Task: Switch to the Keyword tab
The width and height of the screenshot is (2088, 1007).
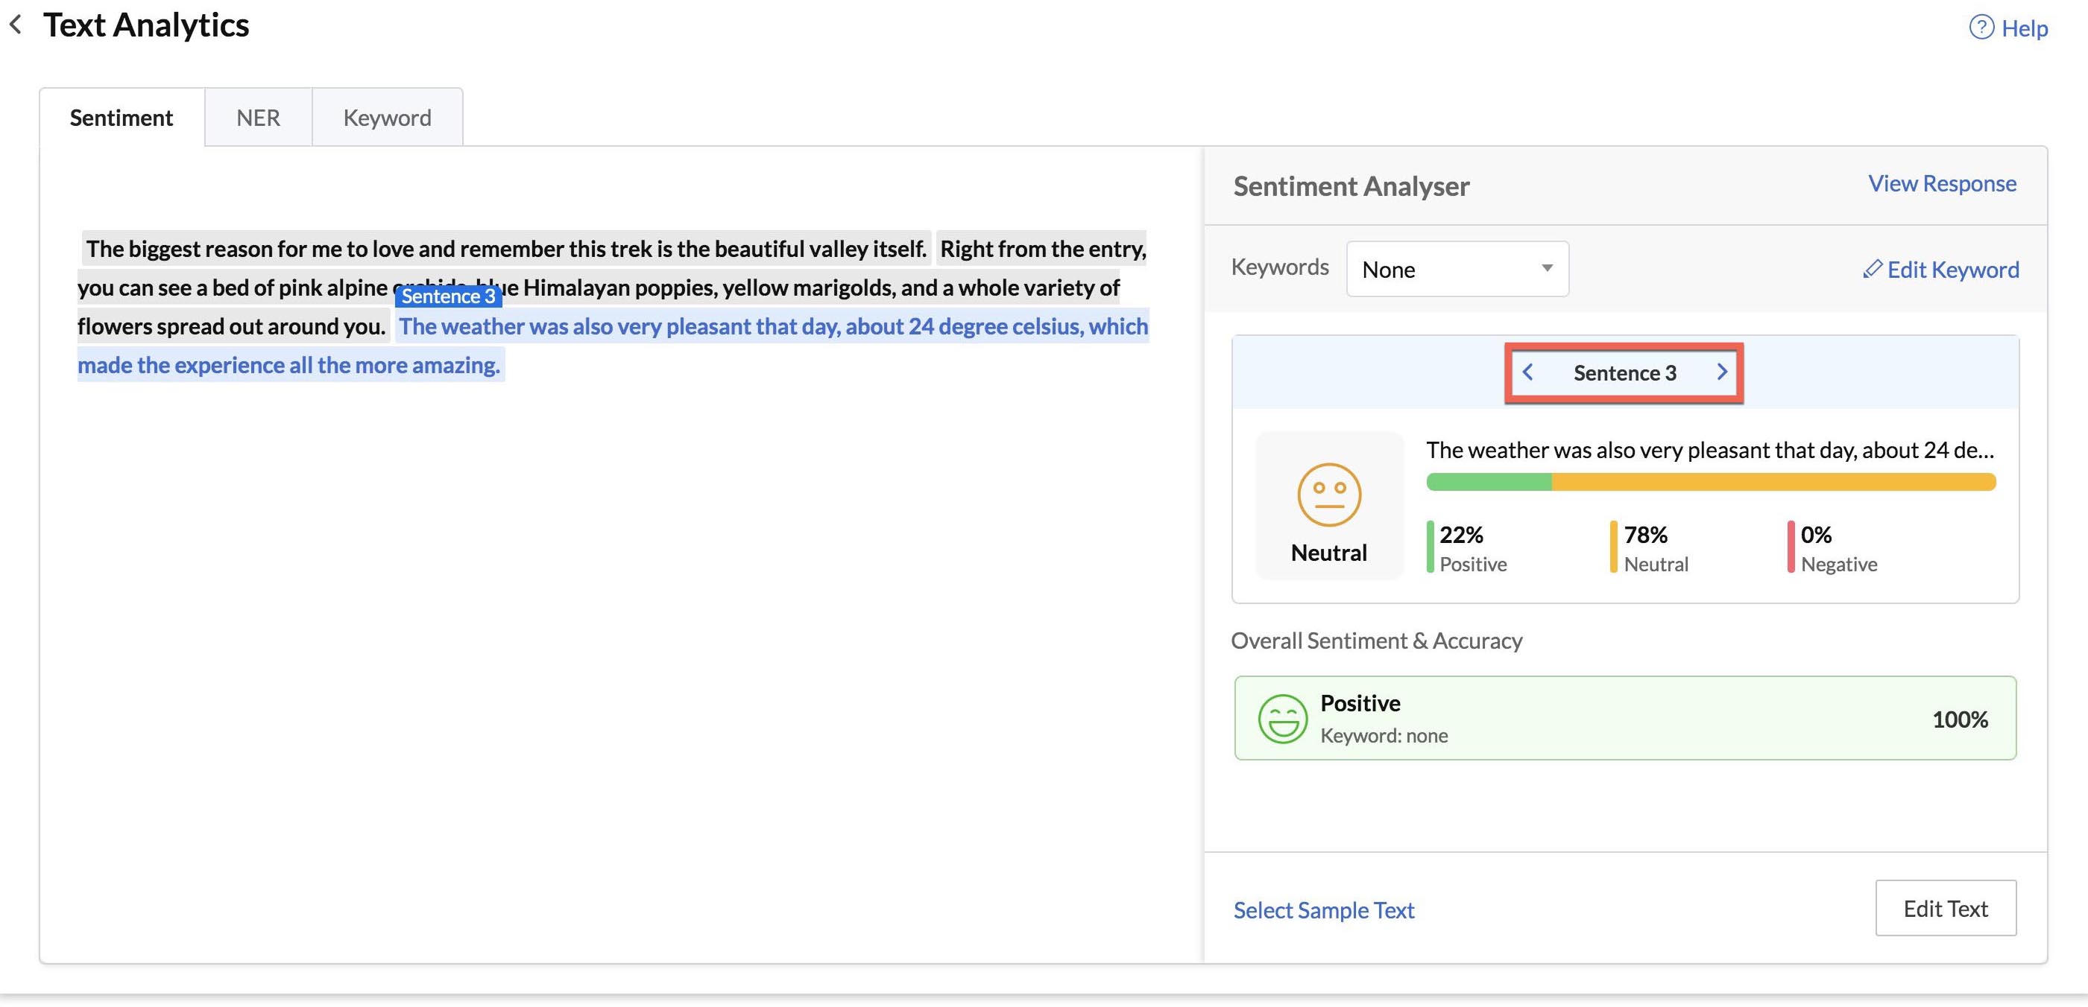Action: pyautogui.click(x=386, y=115)
